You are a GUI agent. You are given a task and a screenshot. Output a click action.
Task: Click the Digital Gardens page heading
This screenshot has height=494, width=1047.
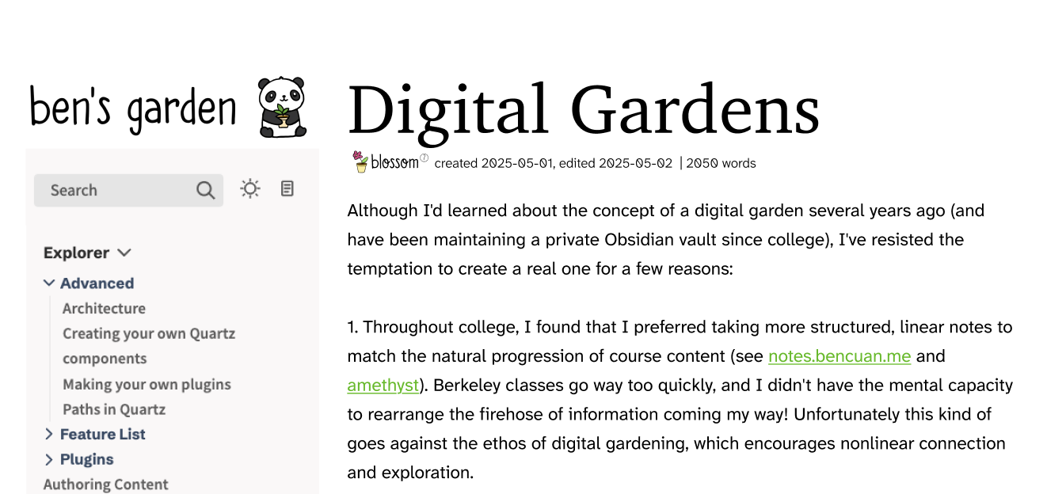tap(584, 108)
